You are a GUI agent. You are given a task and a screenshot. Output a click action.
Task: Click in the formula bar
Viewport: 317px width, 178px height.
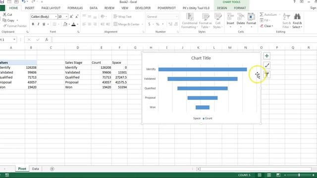tap(184, 40)
